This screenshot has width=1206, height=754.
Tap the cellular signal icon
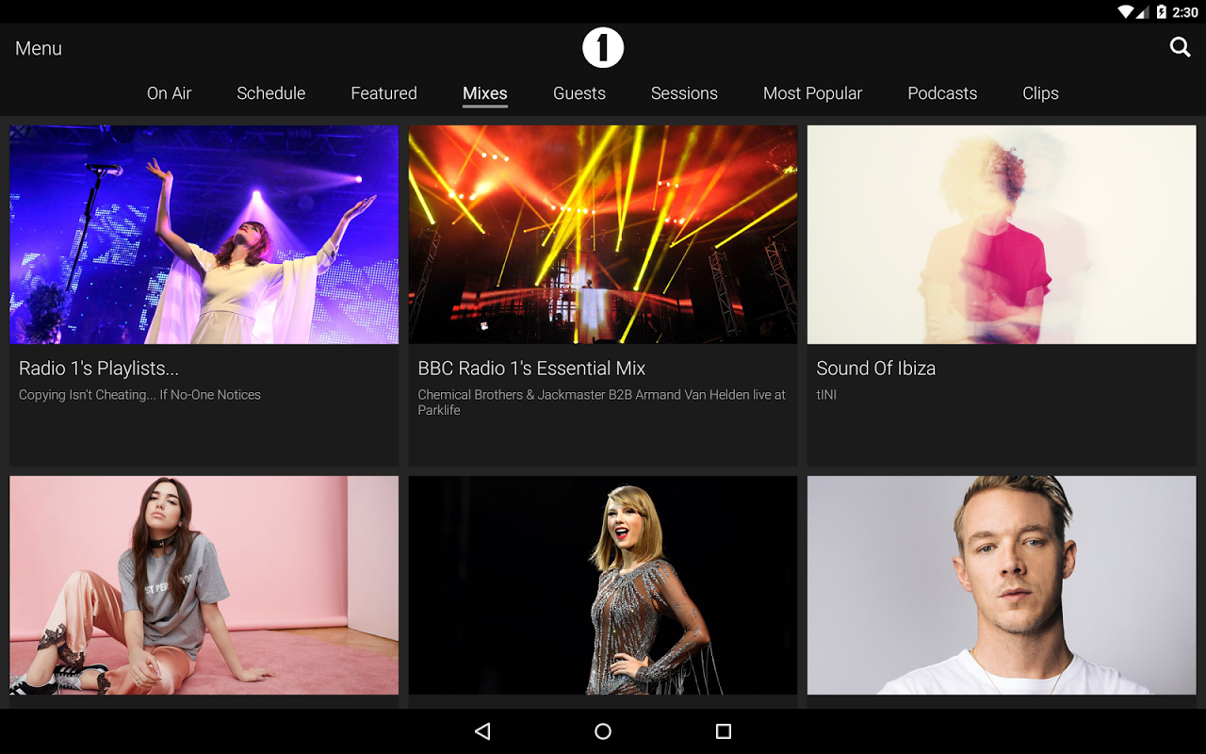[x=1142, y=12]
